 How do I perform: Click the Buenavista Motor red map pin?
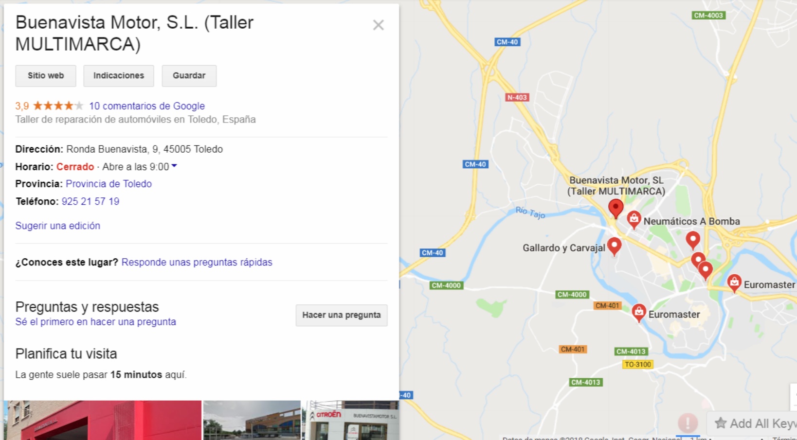(616, 208)
